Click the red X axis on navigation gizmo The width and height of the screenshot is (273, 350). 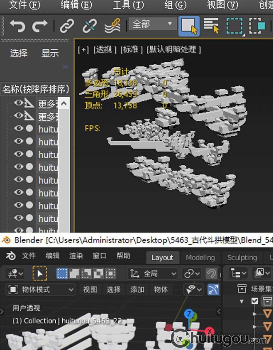[209, 332]
